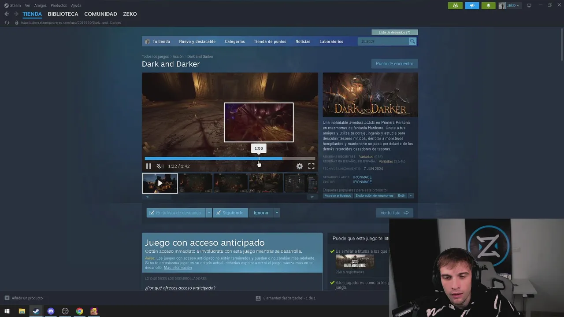Image resolution: width=564 pixels, height=317 pixels.
Task: Open editor IRONMACE link
Action: (x=362, y=182)
